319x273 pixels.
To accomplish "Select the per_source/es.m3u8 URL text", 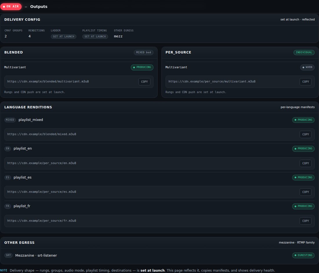I will 42,192.
